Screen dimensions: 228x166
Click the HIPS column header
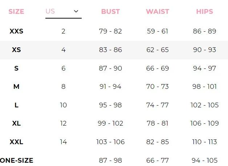[204, 12]
